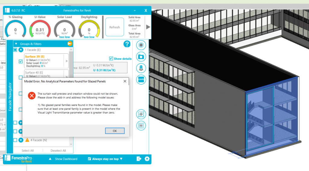Image resolution: width=309 pixels, height=171 pixels.
Task: Click the orange filter icon in Groups & Filters
Action: [70, 43]
